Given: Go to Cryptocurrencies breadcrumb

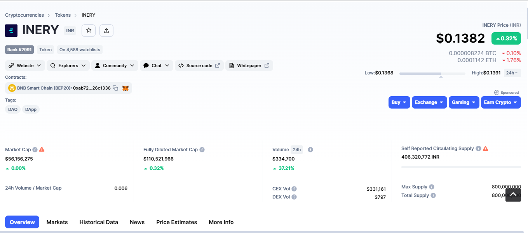Looking at the screenshot, I should click(24, 15).
